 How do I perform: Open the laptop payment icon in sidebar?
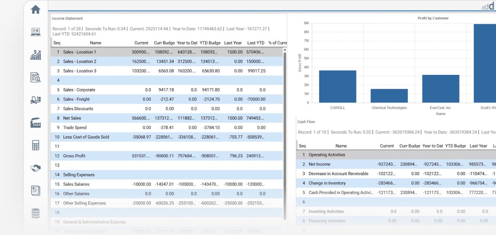pyautogui.click(x=35, y=32)
